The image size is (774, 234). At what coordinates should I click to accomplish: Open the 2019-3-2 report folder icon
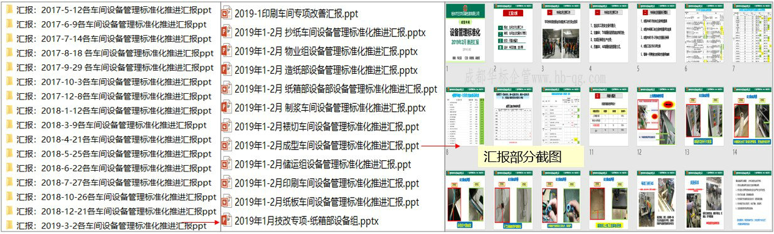[9, 225]
